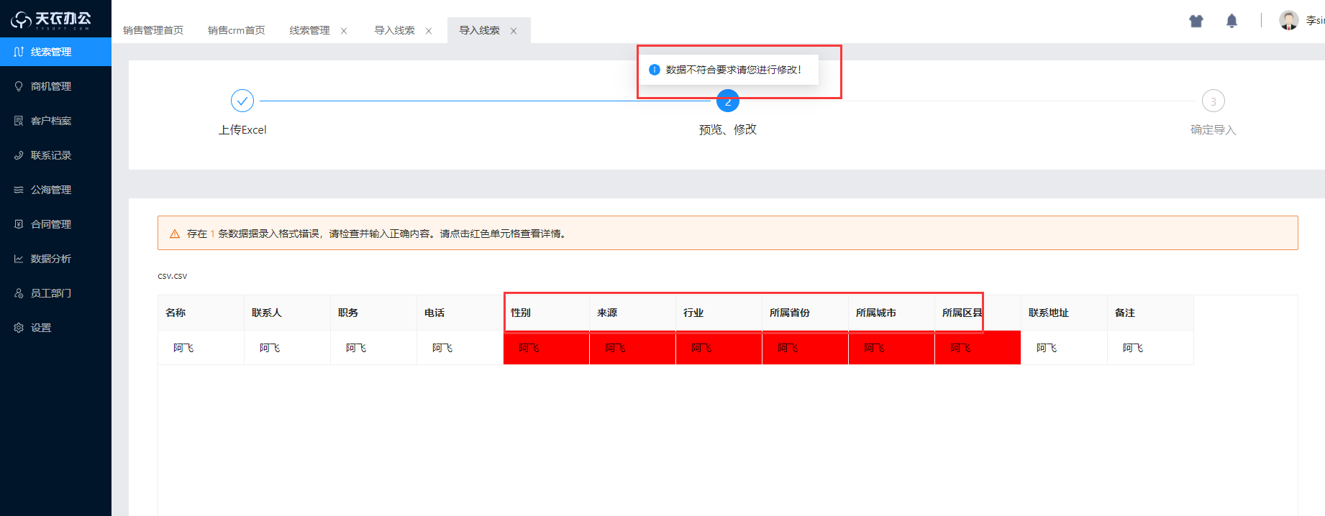Close the active 导入线索 tab

[x=514, y=31]
